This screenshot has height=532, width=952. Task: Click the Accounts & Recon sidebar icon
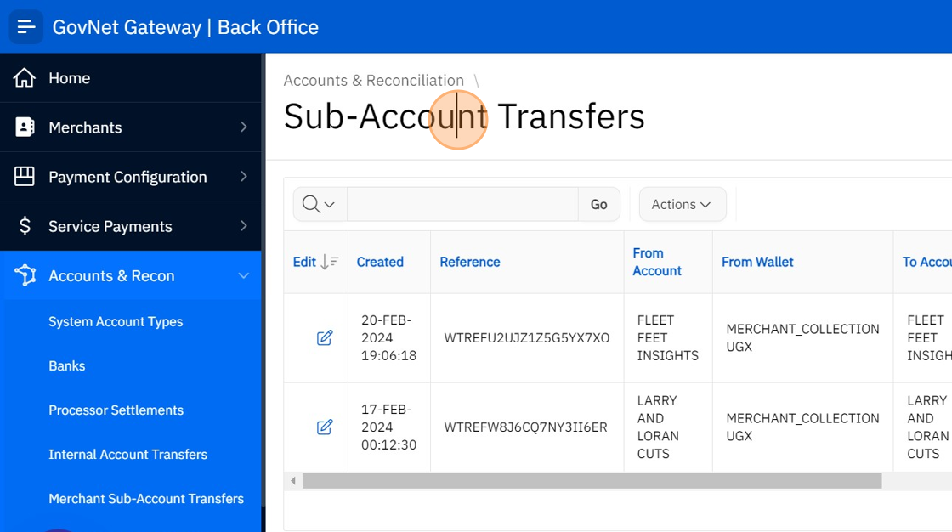pos(25,275)
